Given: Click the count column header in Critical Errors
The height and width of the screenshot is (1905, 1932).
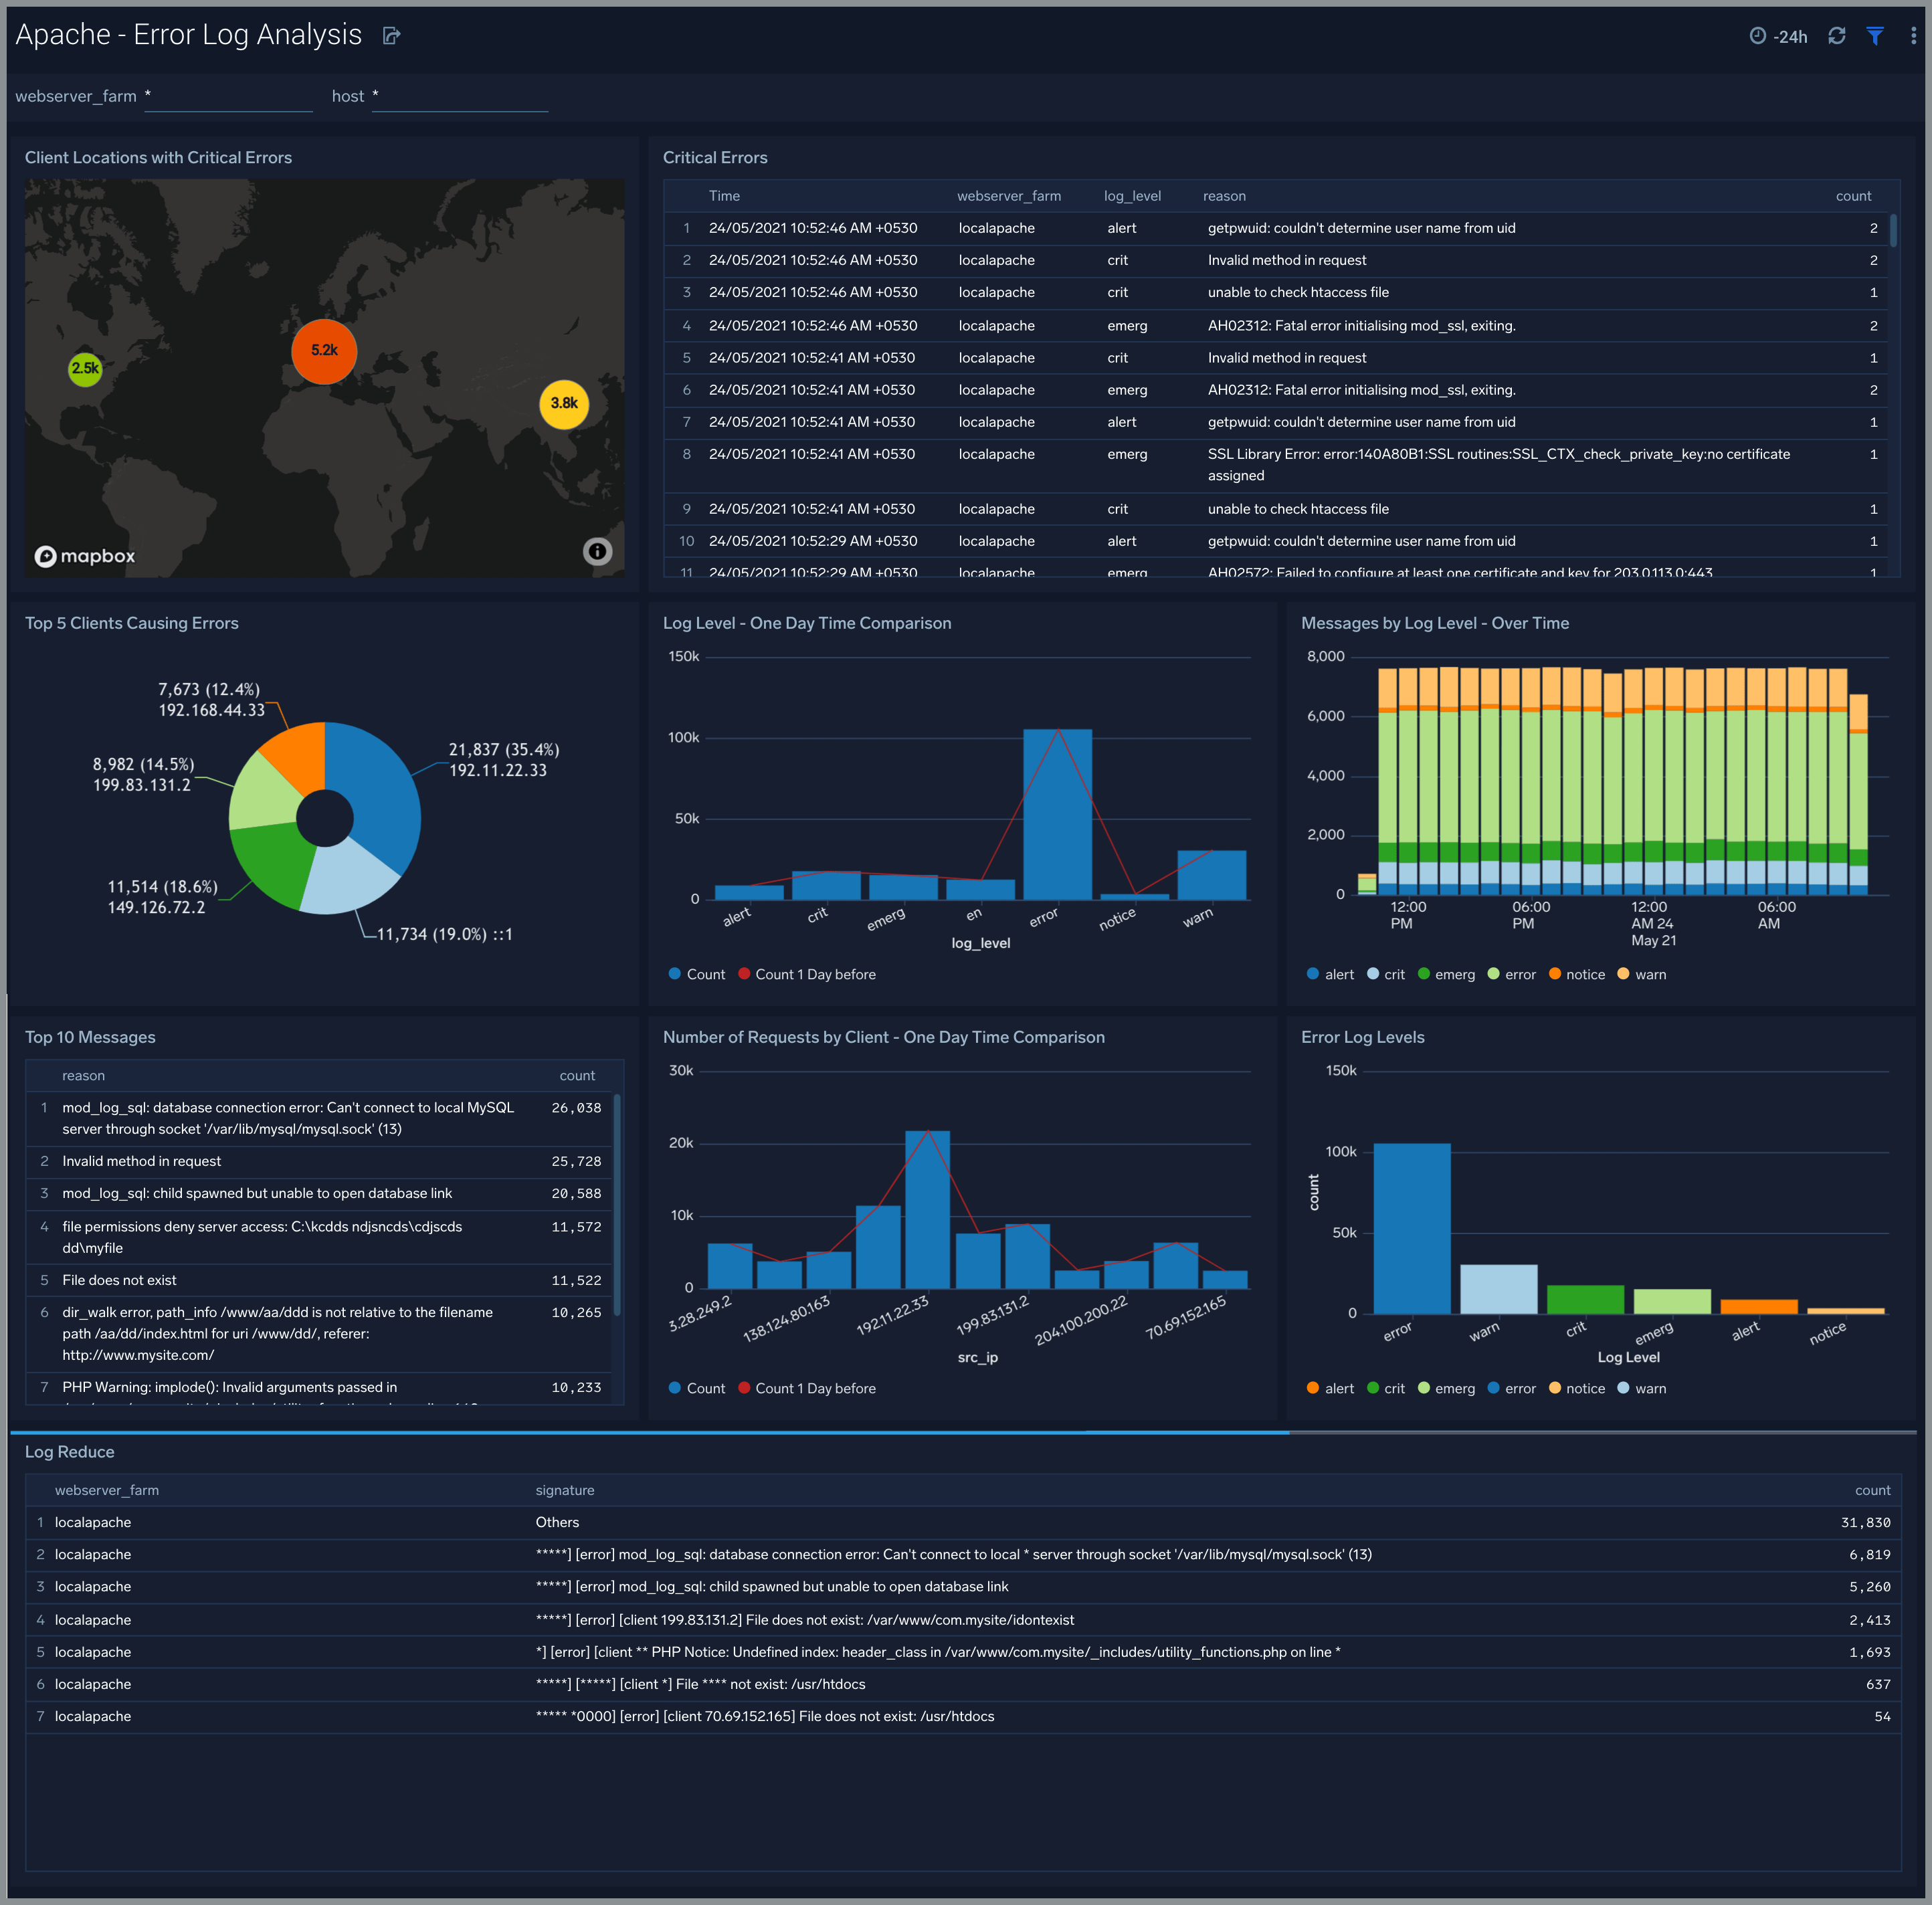Looking at the screenshot, I should point(1853,196).
